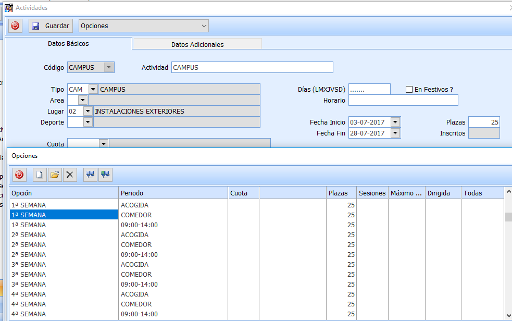This screenshot has height=321, width=512.
Task: Open selected option with folder icon
Action: [x=55, y=175]
